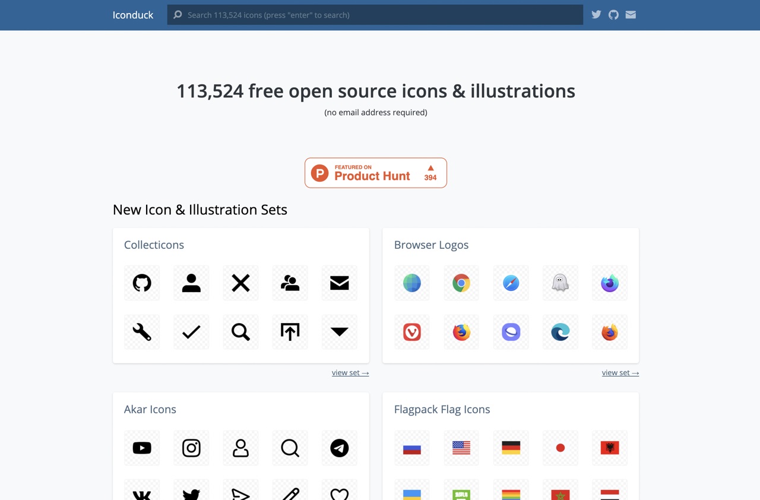760x500 pixels.
Task: View the full Collecticons set
Action: coord(350,373)
